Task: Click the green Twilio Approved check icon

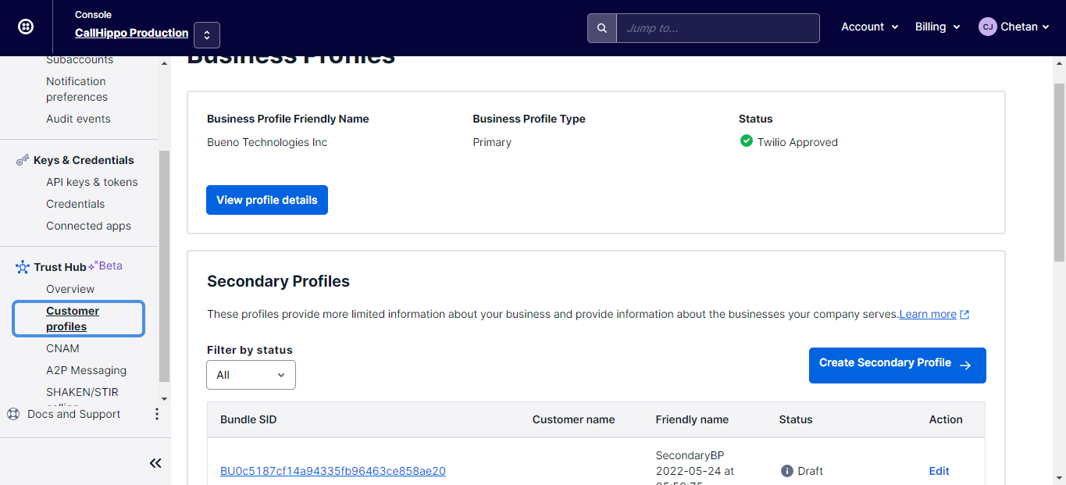Action: 746,141
